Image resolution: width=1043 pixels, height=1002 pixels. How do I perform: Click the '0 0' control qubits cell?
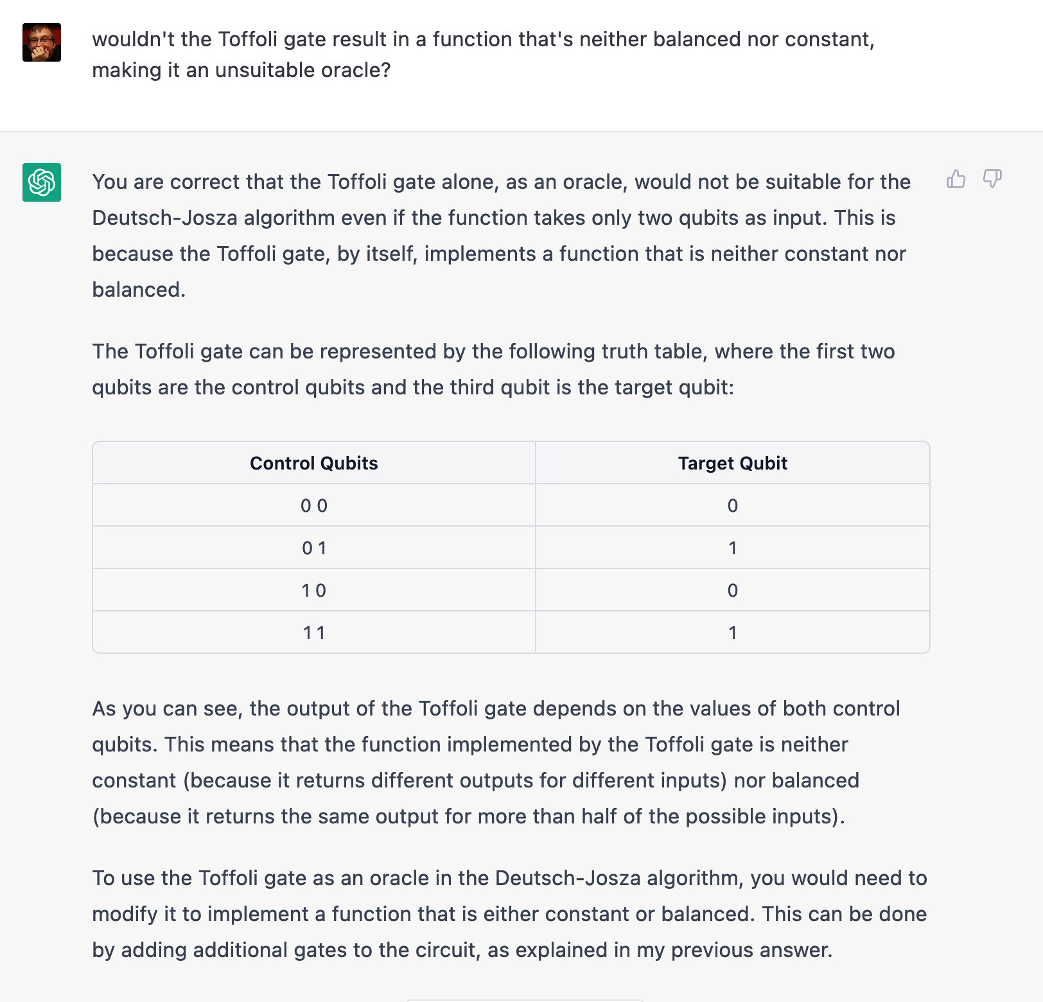tap(314, 505)
